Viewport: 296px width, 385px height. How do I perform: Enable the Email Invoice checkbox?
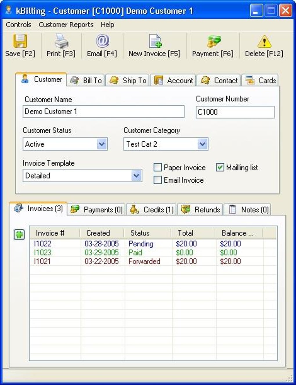pyautogui.click(x=158, y=180)
